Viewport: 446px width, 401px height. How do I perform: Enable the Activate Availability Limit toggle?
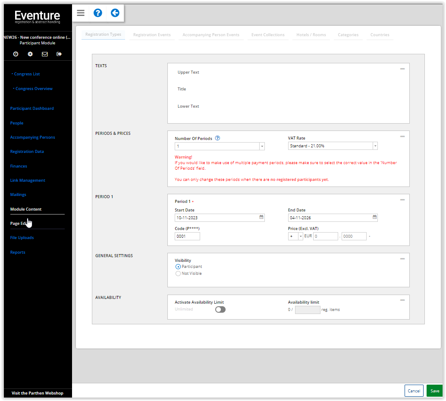point(220,309)
